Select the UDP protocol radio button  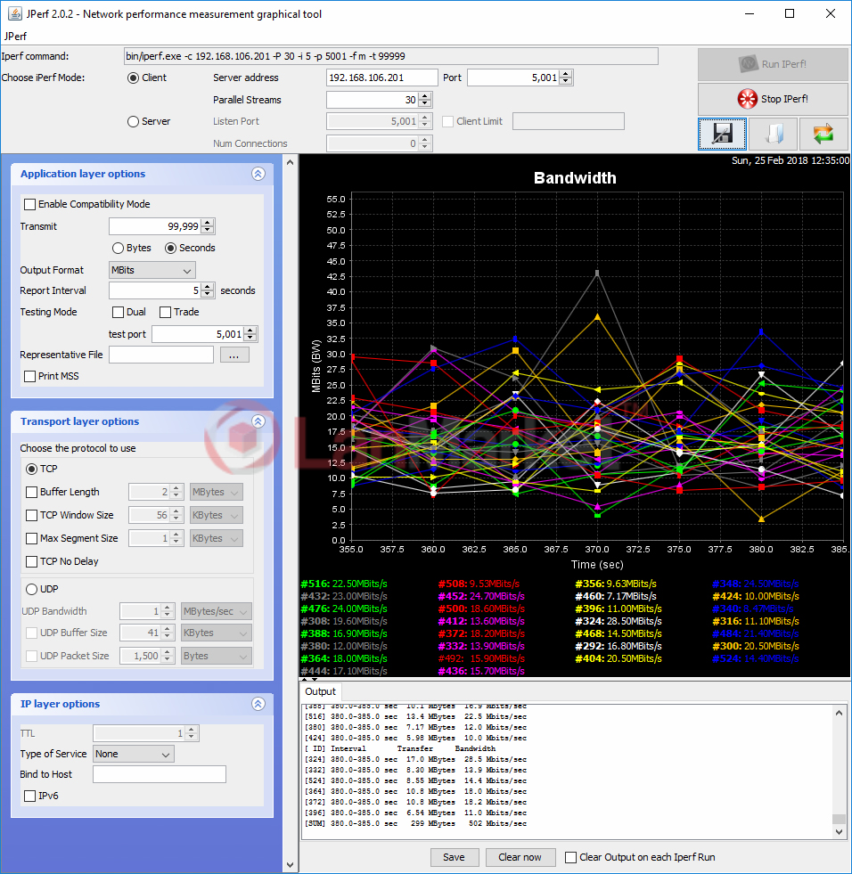coord(32,589)
